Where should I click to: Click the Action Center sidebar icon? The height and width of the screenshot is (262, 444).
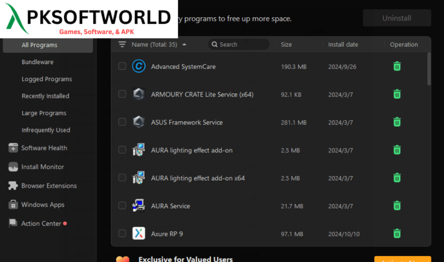click(x=13, y=223)
